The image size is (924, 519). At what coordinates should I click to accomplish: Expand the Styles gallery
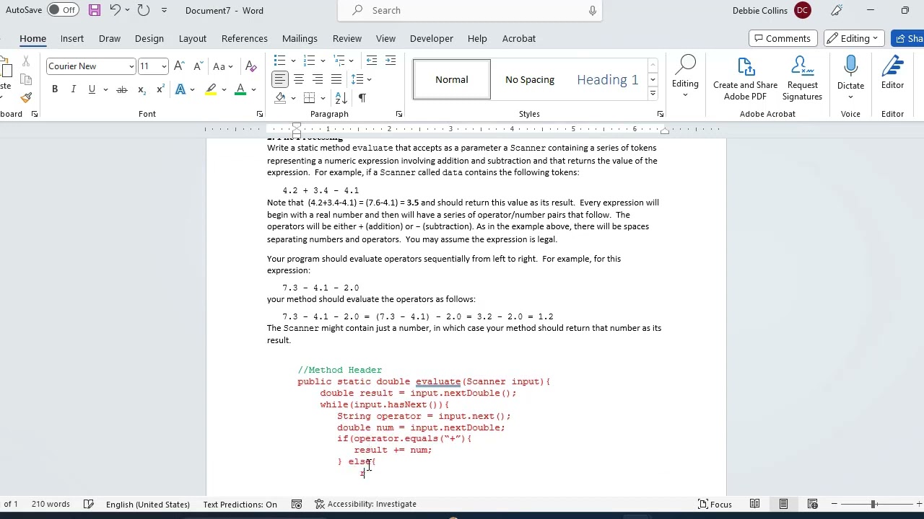pyautogui.click(x=653, y=94)
